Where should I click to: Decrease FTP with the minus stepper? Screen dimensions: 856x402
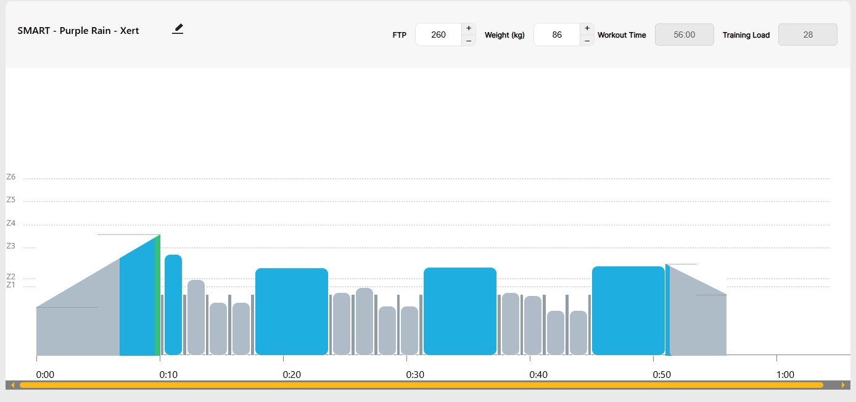pos(469,41)
